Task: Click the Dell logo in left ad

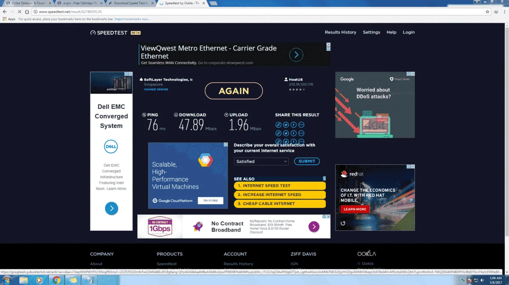Action: coord(111,147)
